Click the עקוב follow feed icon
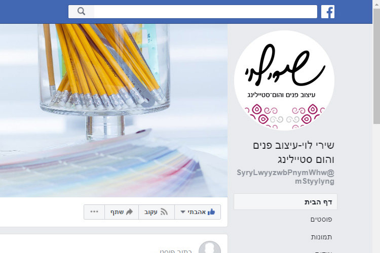 (164, 212)
